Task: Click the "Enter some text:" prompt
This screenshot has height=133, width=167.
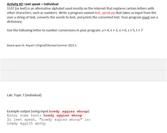Action: point(24,115)
